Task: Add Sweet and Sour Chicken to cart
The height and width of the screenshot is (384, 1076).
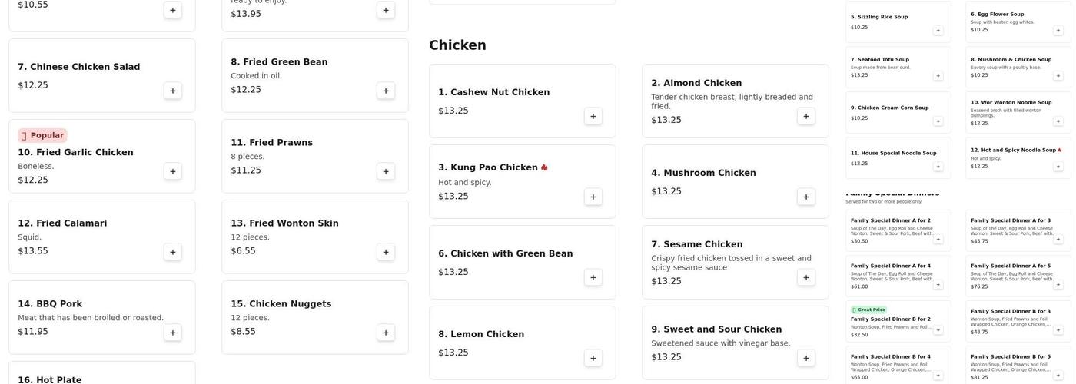Action: pos(806,358)
